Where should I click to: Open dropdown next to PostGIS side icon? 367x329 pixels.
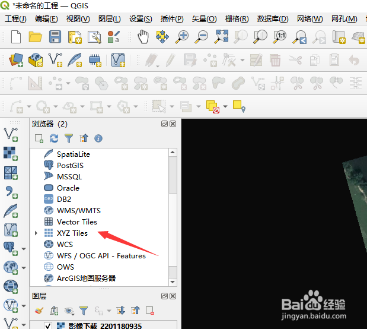[24, 249]
